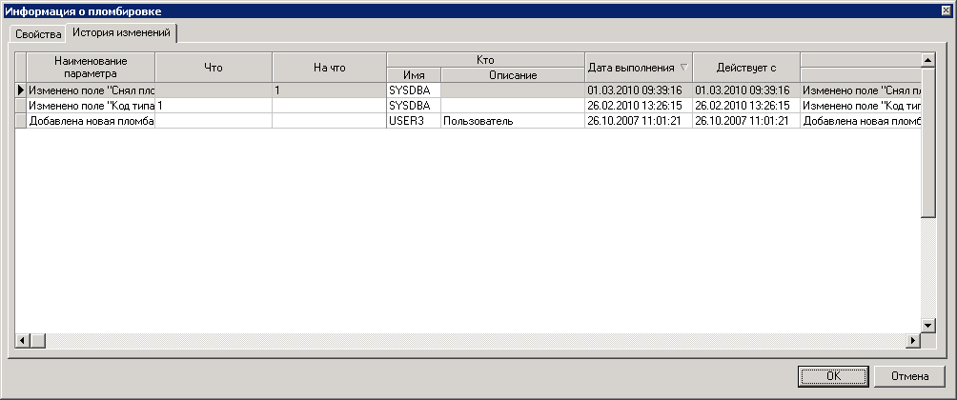Click the На что column header
This screenshot has width=957, height=400.
click(329, 68)
